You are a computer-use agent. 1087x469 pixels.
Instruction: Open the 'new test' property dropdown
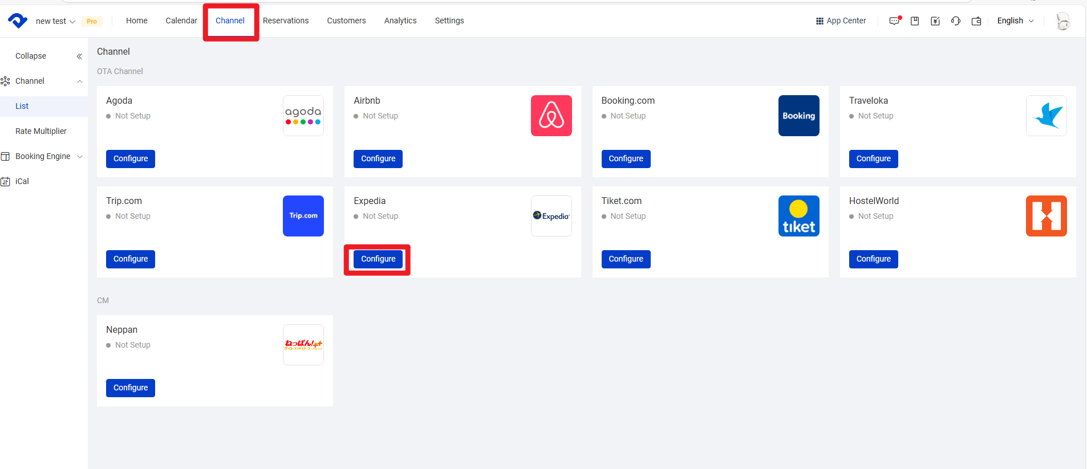pyautogui.click(x=55, y=21)
